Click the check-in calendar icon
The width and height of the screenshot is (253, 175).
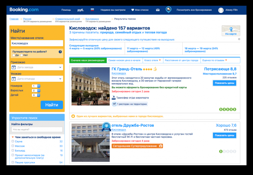(x=14, y=67)
